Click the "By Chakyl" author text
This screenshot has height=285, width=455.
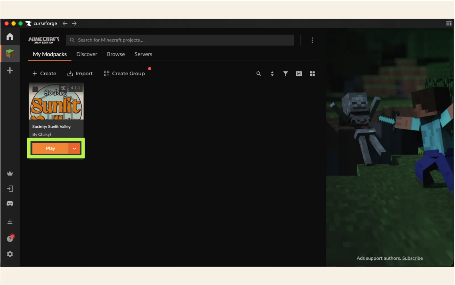(42, 134)
